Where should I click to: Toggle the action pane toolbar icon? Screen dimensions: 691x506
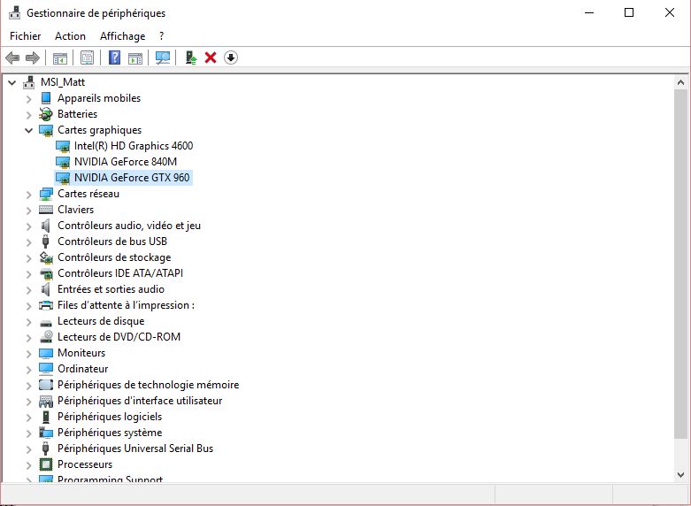pyautogui.click(x=135, y=57)
